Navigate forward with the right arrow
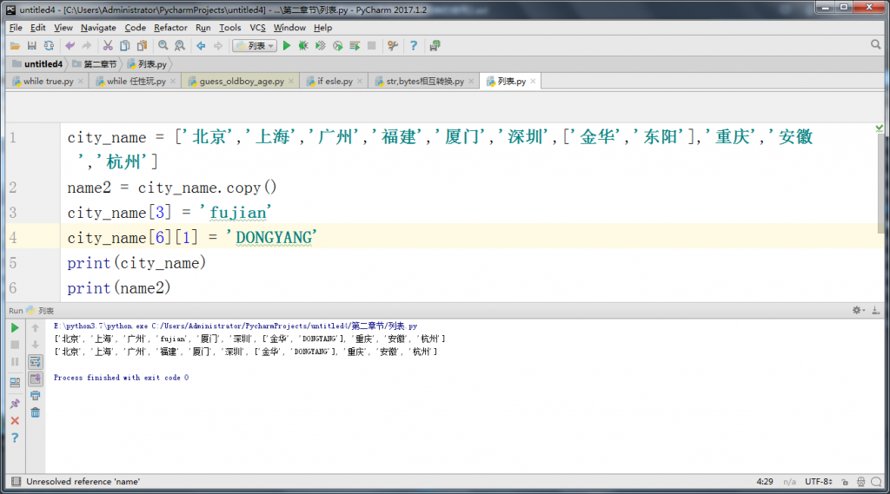Image resolution: width=890 pixels, height=494 pixels. pos(218,46)
